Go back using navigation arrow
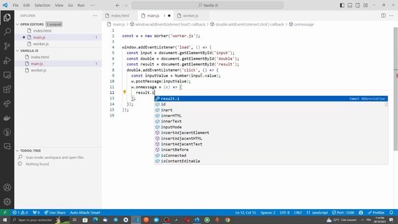Viewport: 398px width, 224px height. click(118, 6)
